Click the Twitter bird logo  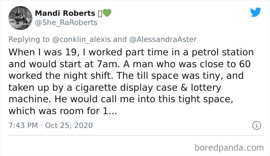click(255, 12)
